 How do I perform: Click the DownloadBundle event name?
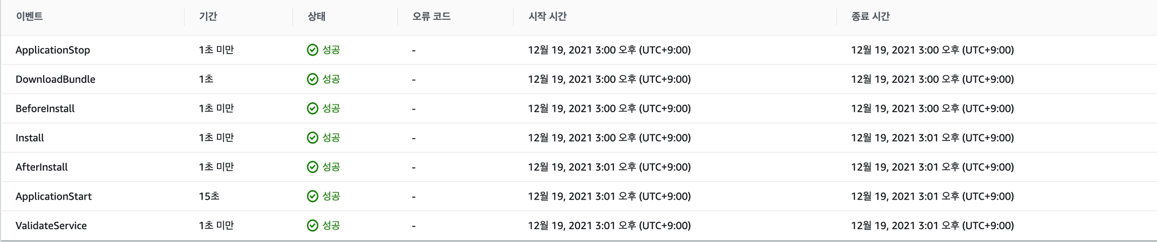[x=55, y=80]
